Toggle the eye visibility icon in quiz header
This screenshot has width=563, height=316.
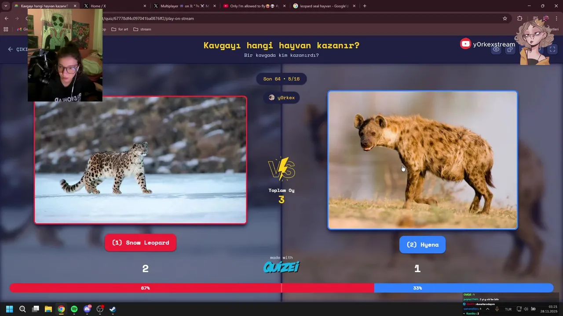[496, 49]
